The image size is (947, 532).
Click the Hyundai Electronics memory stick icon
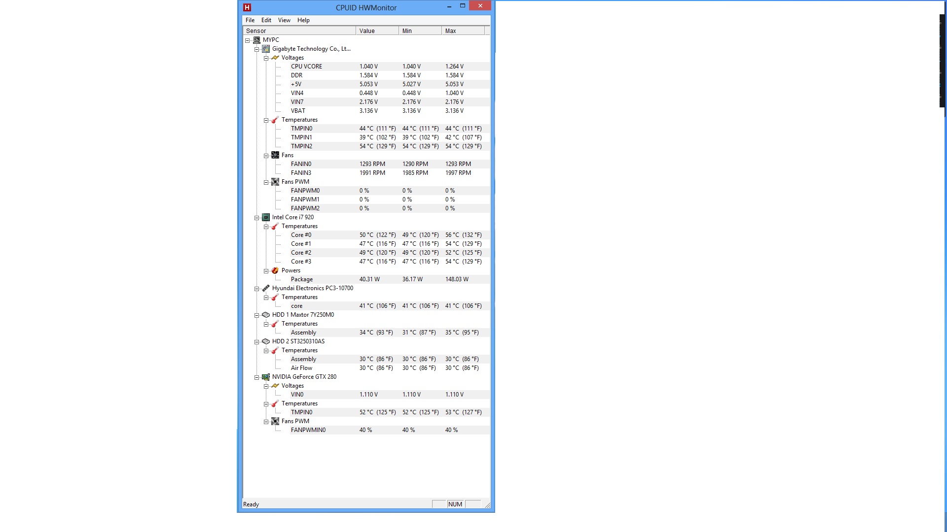[x=266, y=288]
